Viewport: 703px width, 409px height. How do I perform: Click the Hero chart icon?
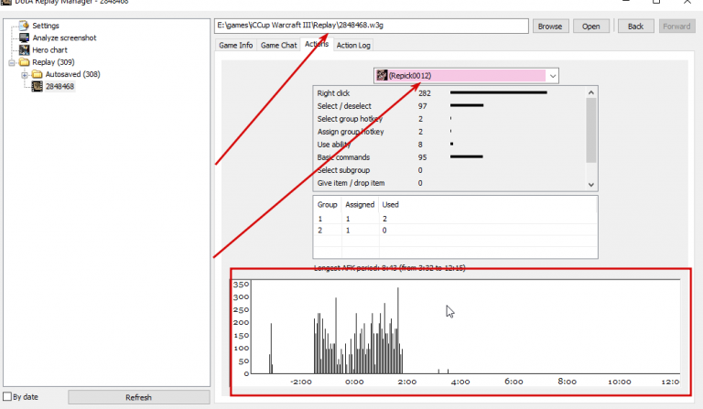point(24,49)
